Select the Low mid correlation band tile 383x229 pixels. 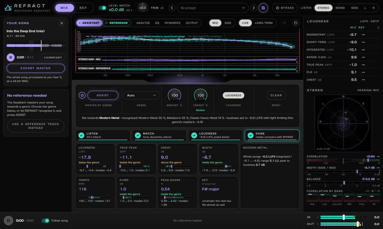coord(337,197)
